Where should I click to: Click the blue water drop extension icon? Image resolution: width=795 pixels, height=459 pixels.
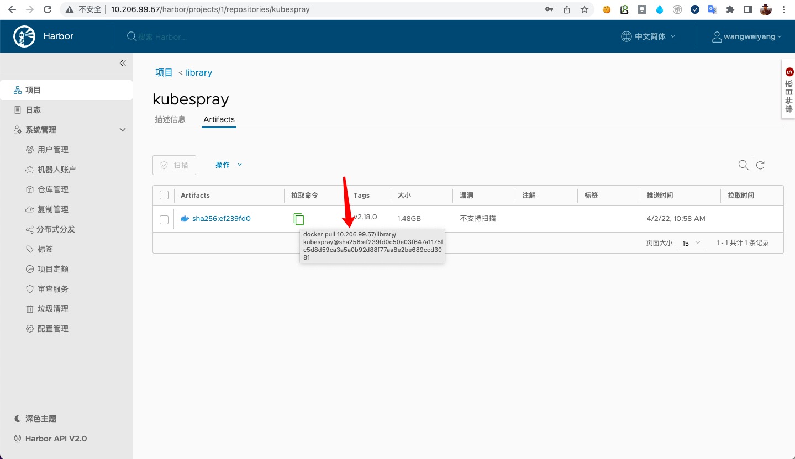[660, 9]
